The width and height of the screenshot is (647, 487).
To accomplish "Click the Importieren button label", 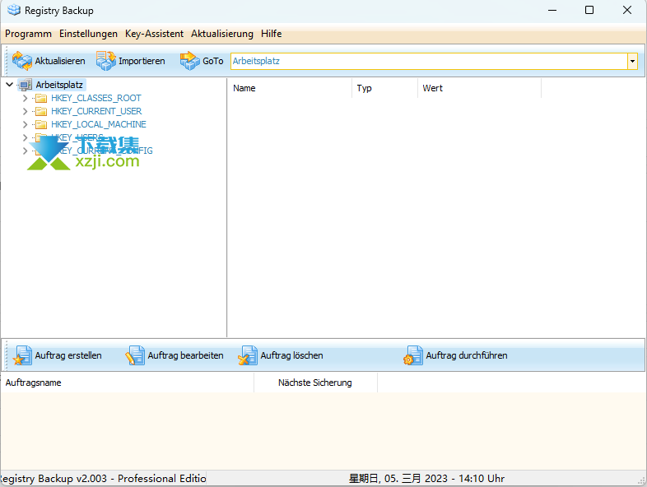I will [x=142, y=61].
